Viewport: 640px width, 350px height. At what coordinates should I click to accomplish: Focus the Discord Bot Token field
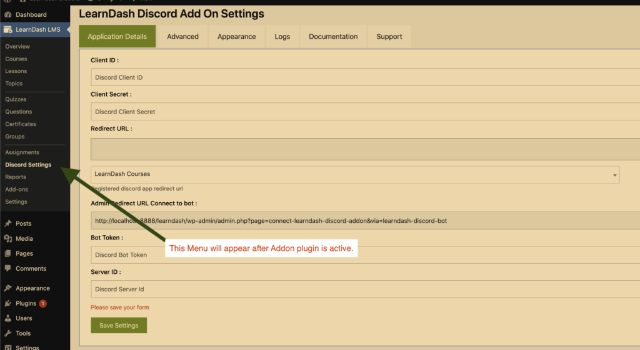coord(365,255)
